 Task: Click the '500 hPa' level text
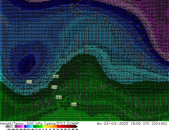point(34,124)
